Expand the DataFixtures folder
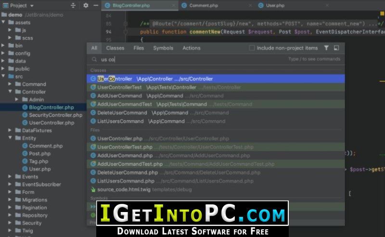The width and height of the screenshot is (385, 237). pyautogui.click(x=10, y=130)
